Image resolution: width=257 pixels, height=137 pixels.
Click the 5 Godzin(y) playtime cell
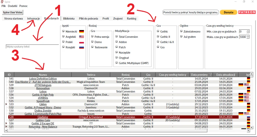(x=173, y=107)
